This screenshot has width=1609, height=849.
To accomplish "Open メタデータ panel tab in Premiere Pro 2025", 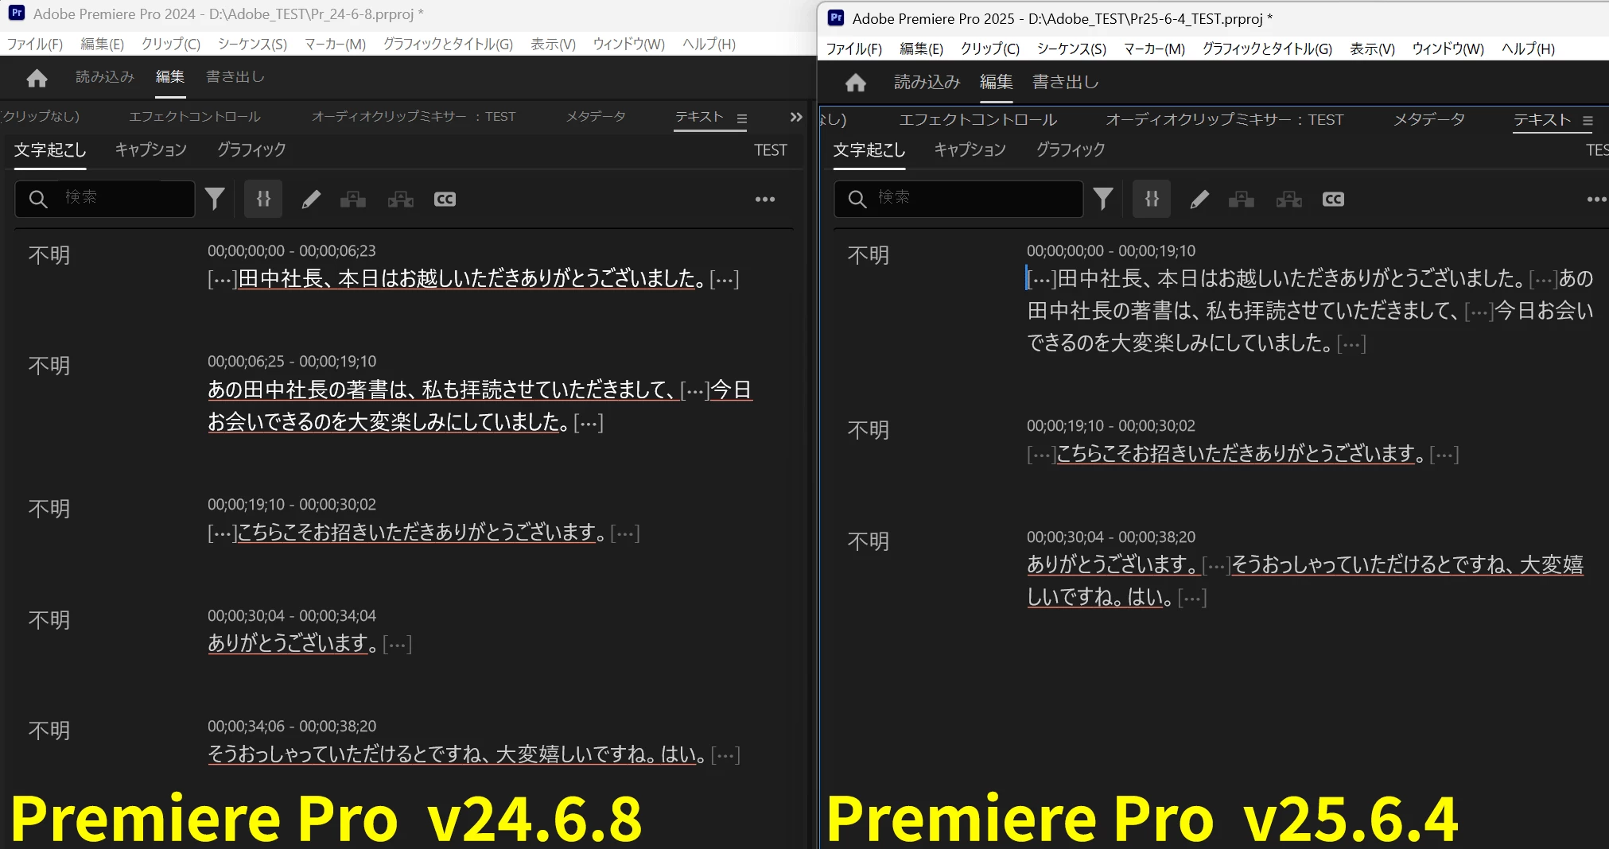I will point(1429,120).
